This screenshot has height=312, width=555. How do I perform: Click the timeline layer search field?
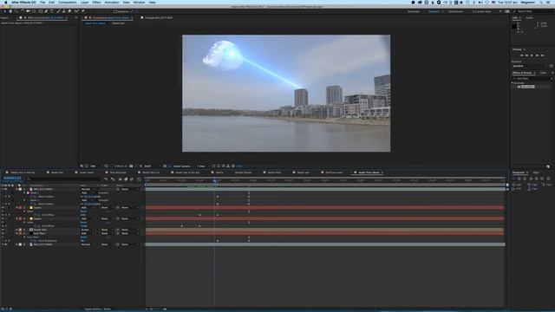click(63, 179)
